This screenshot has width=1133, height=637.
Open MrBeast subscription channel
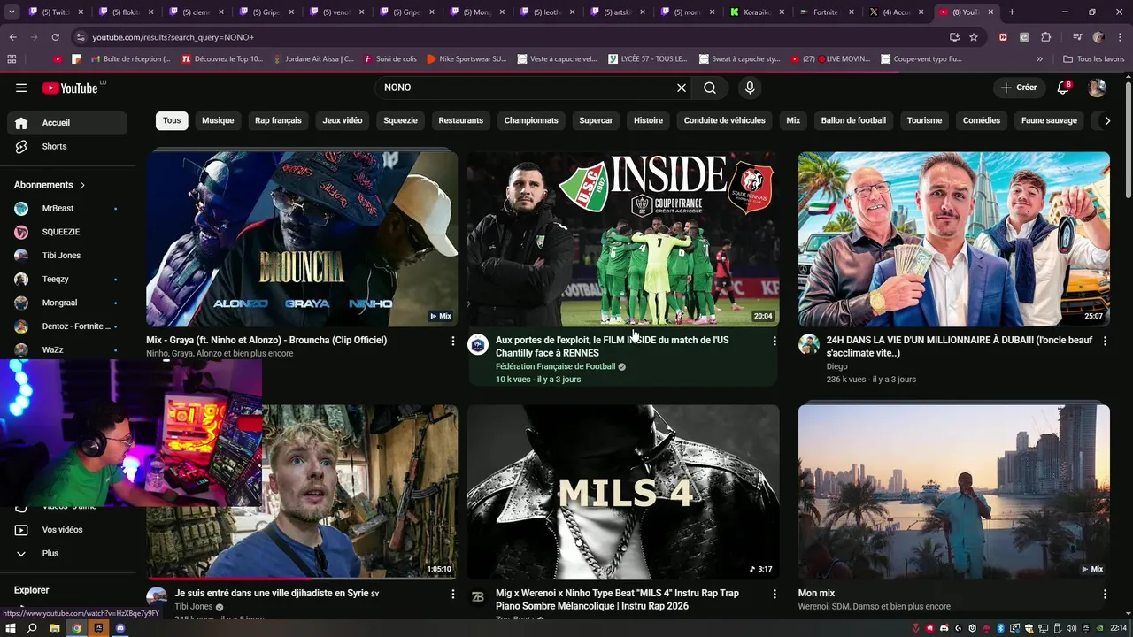point(67,209)
